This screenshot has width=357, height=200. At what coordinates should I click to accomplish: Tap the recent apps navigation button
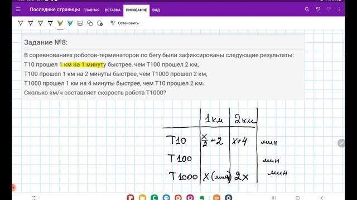(x=274, y=198)
